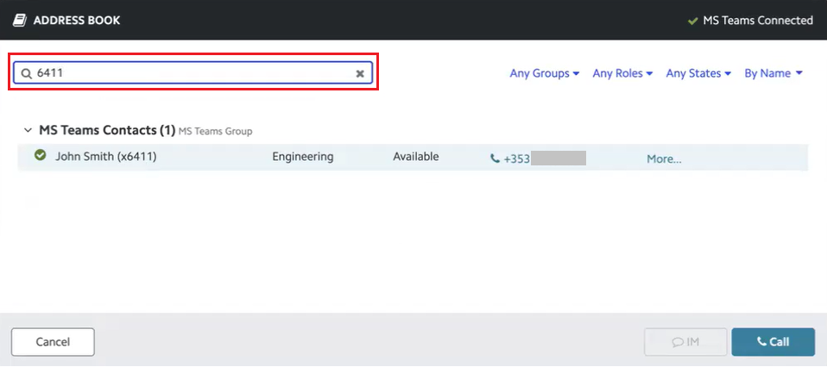Image resolution: width=827 pixels, height=367 pixels.
Task: Focus the search field containing 6411
Action: tap(193, 73)
